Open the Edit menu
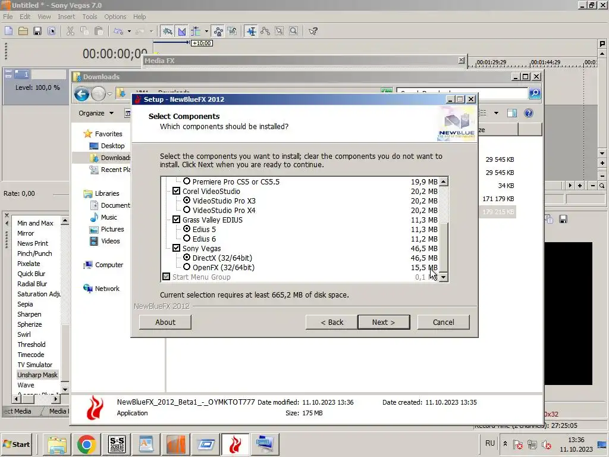609x457 pixels. pyautogui.click(x=25, y=17)
